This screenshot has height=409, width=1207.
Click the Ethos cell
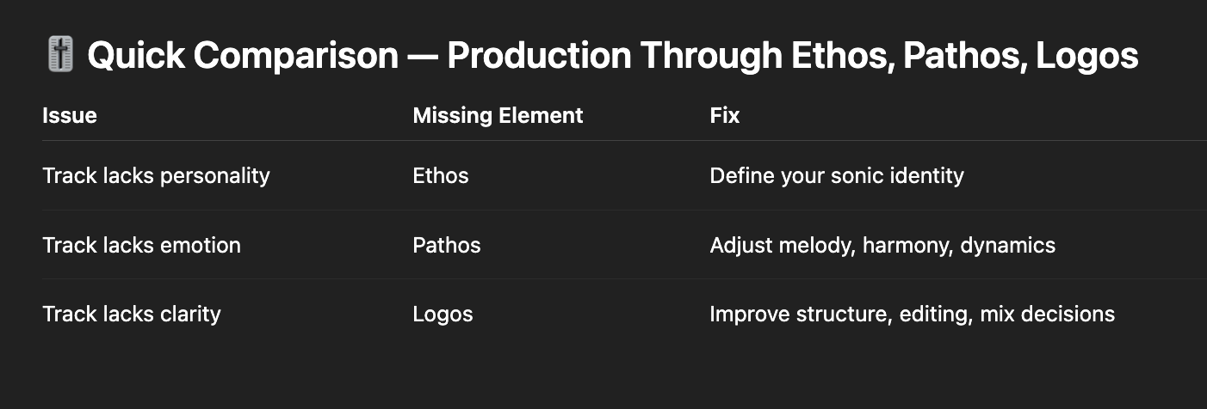click(441, 176)
